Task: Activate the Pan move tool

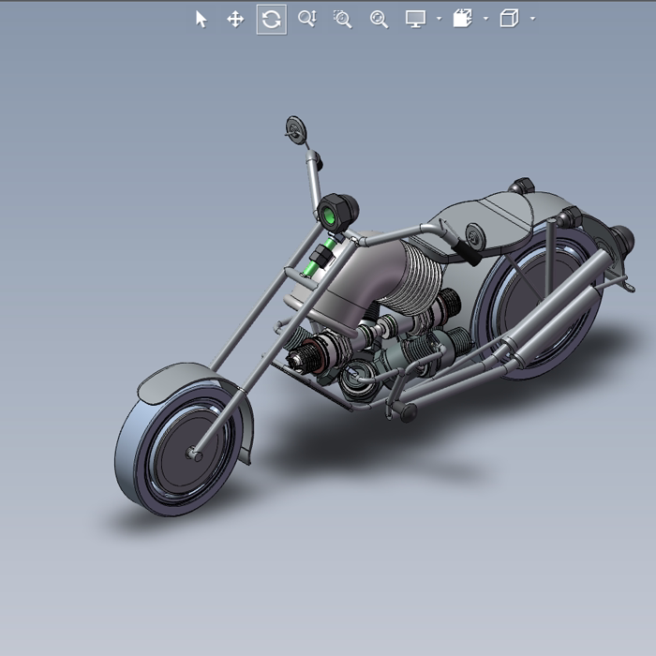Action: (235, 20)
